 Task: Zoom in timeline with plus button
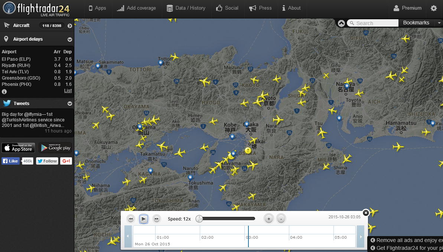coord(268,219)
